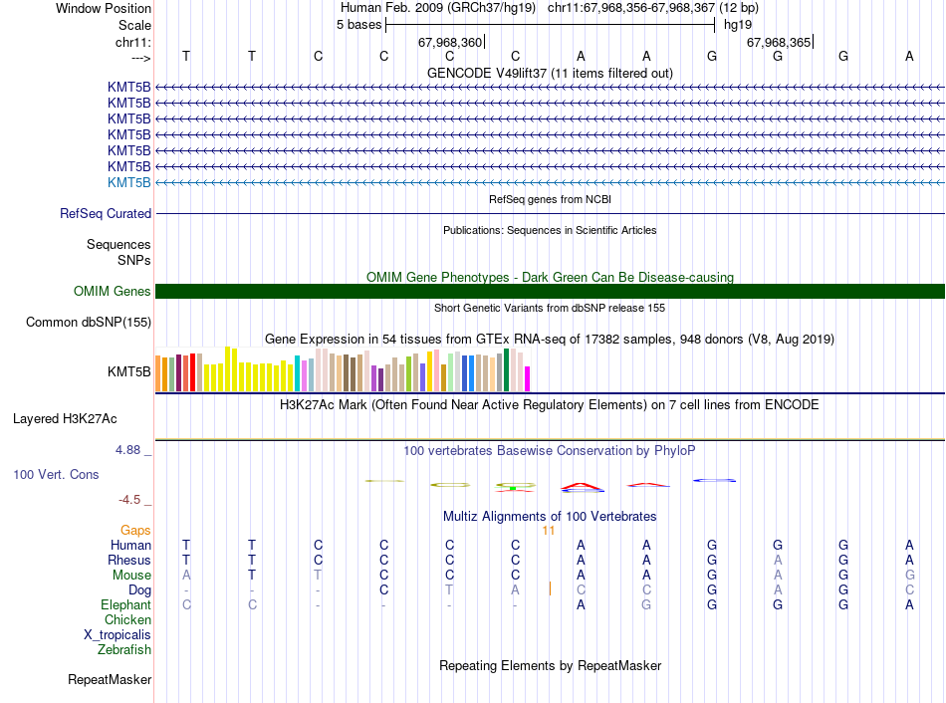This screenshot has width=946, height=703.
Task: Click the Elephant alignment row label
Action: click(x=126, y=605)
